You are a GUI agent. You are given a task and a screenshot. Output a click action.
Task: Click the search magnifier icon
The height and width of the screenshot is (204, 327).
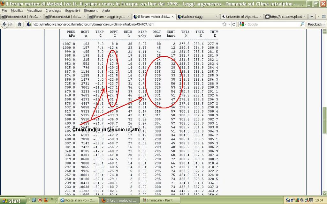click(x=302, y=24)
